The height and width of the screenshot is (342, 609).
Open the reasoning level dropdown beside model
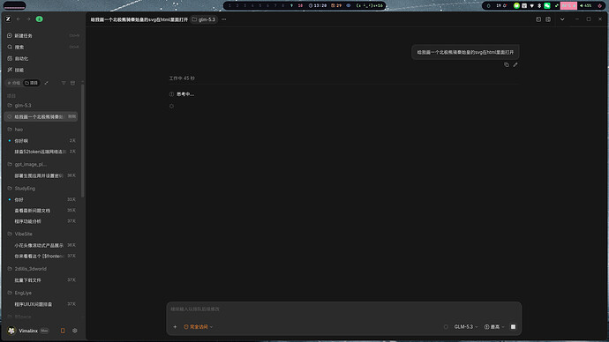pos(494,327)
